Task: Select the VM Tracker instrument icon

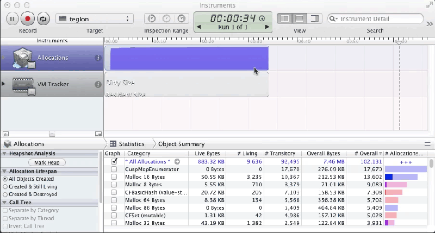Action: click(23, 85)
